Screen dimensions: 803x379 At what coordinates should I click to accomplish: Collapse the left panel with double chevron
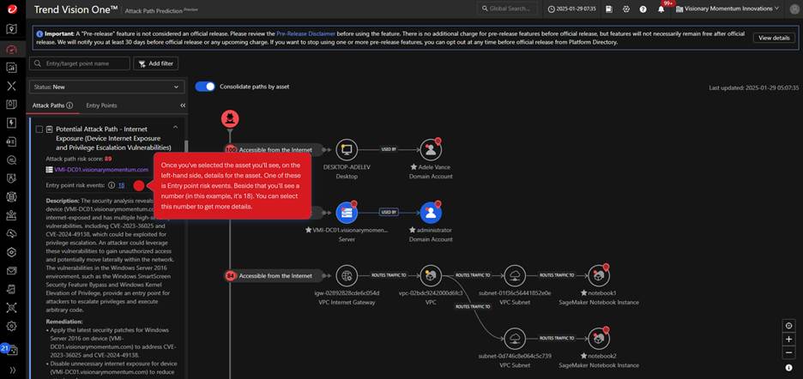click(183, 105)
